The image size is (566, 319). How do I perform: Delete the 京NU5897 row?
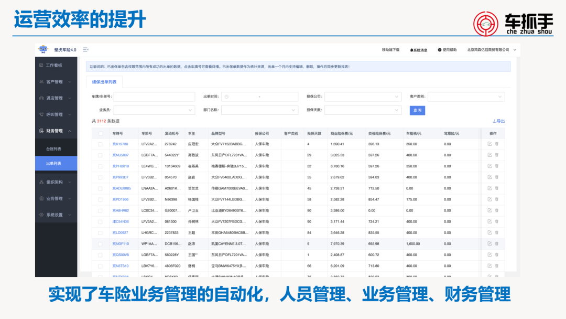(x=497, y=155)
